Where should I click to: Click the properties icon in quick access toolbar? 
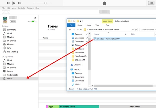tap(74, 21)
